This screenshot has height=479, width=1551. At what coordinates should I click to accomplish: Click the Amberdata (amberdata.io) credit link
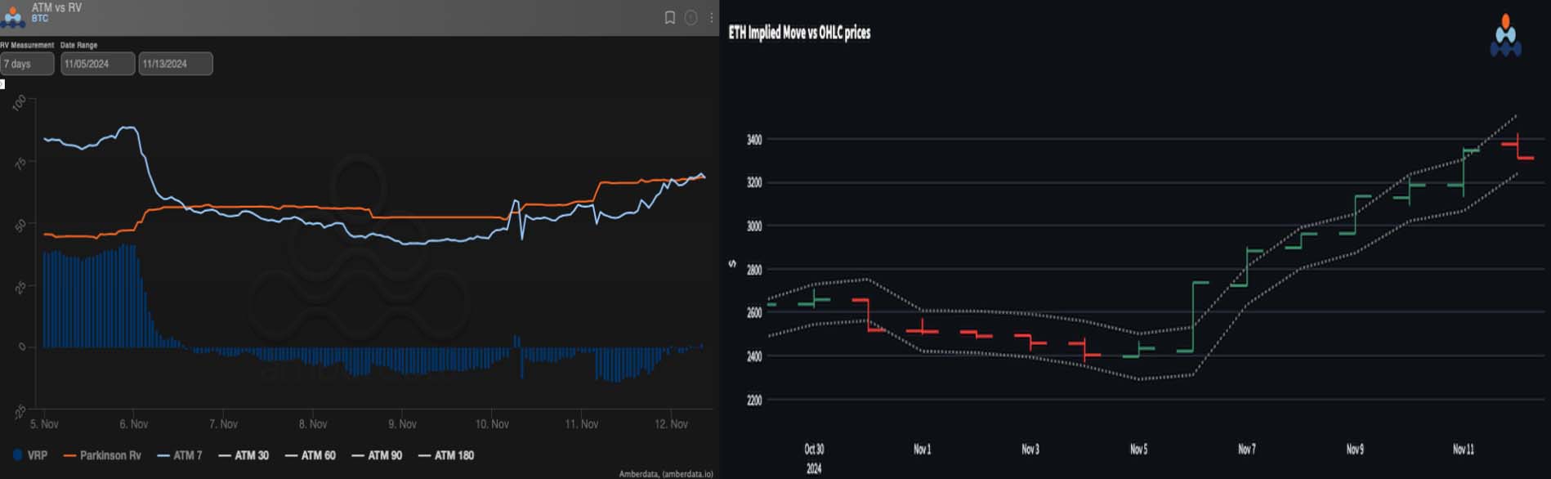point(665,473)
